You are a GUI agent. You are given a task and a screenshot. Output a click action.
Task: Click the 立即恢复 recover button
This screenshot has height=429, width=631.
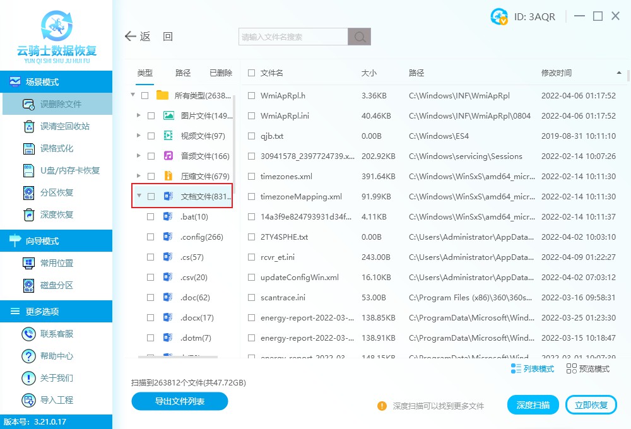591,404
